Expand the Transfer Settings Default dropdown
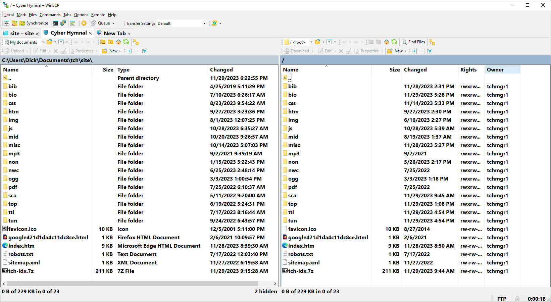This screenshot has height=302, width=551. (x=204, y=23)
